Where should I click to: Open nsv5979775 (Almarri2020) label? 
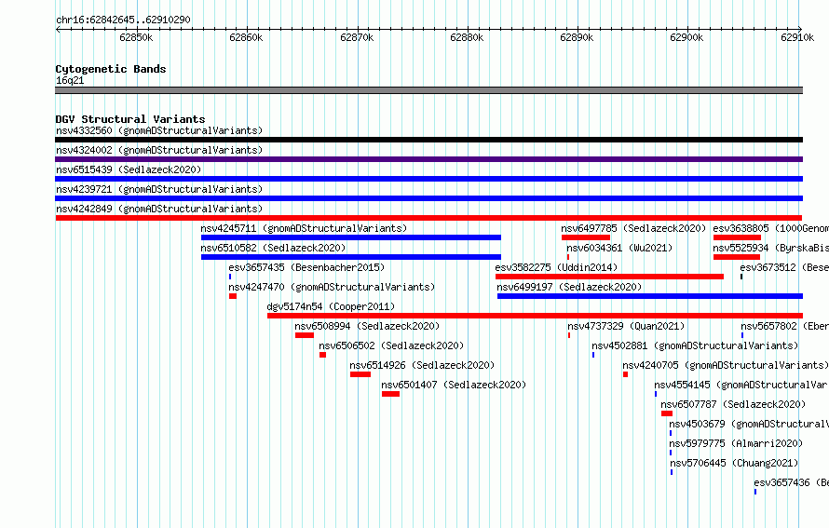[736, 443]
